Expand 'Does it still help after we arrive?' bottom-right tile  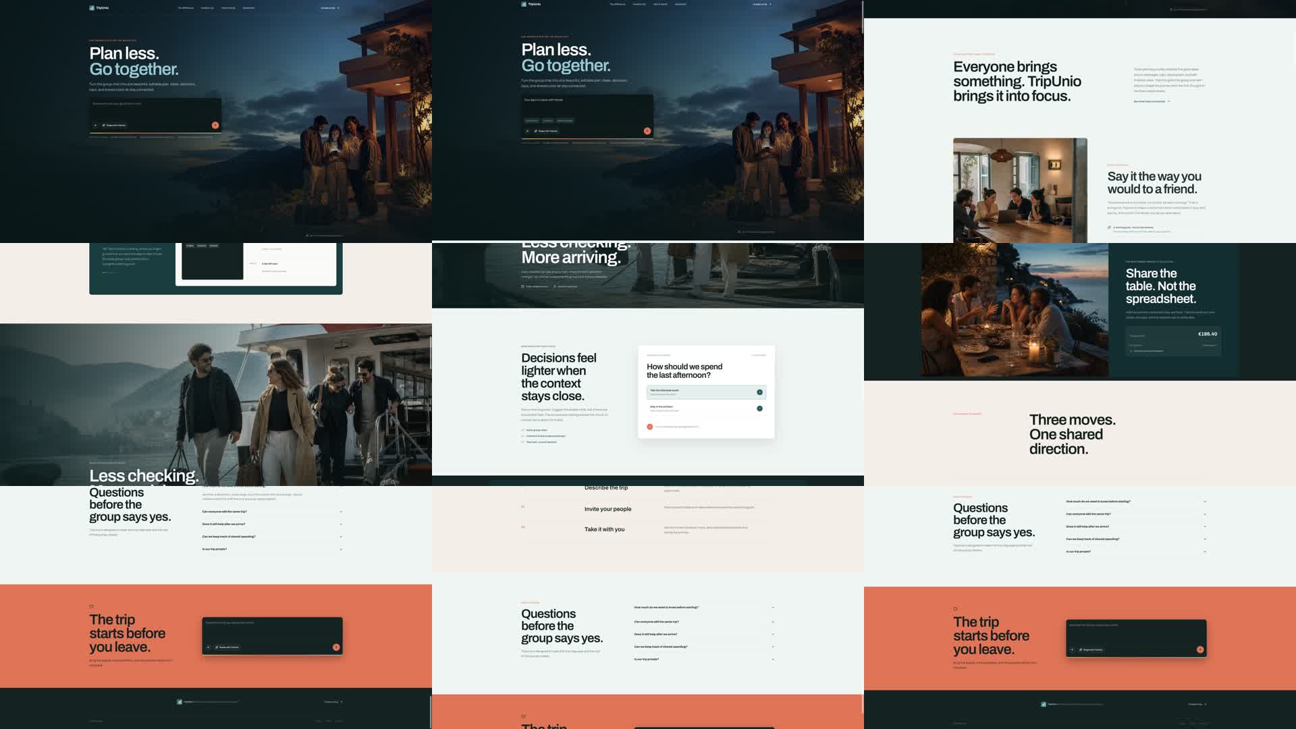pos(1136,526)
